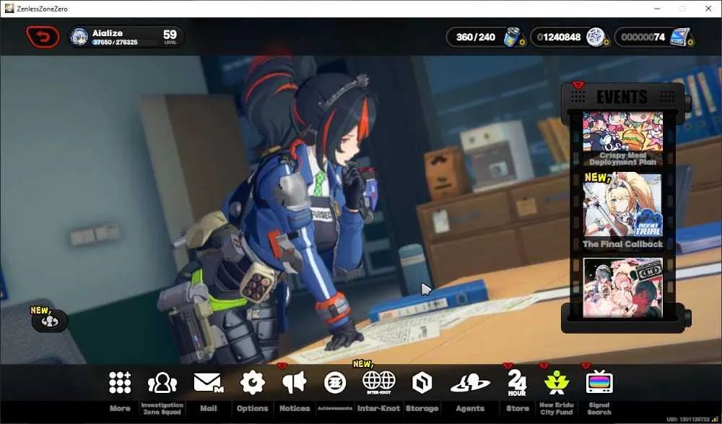Click the level 59 indicator
This screenshot has height=424, width=722.
pyautogui.click(x=170, y=36)
